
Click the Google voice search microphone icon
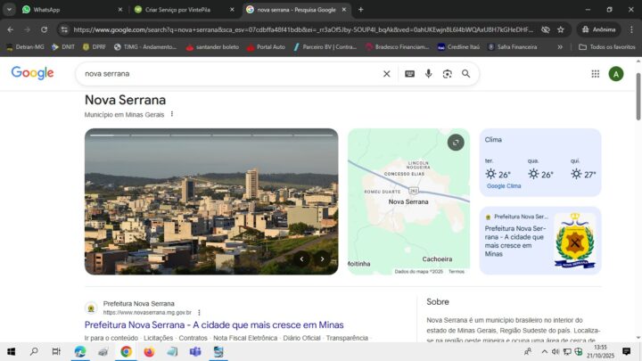429,74
